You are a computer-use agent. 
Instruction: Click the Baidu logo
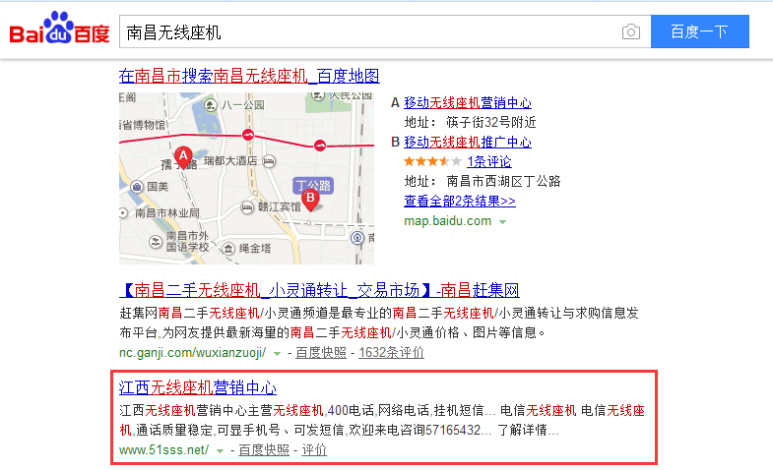(59, 31)
